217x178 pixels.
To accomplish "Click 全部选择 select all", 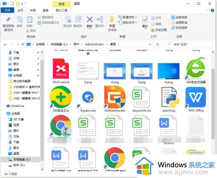I will [179, 17].
